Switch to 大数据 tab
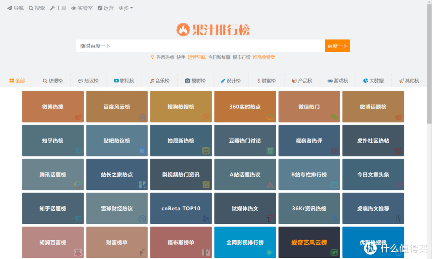The width and height of the screenshot is (432, 259). 373,81
